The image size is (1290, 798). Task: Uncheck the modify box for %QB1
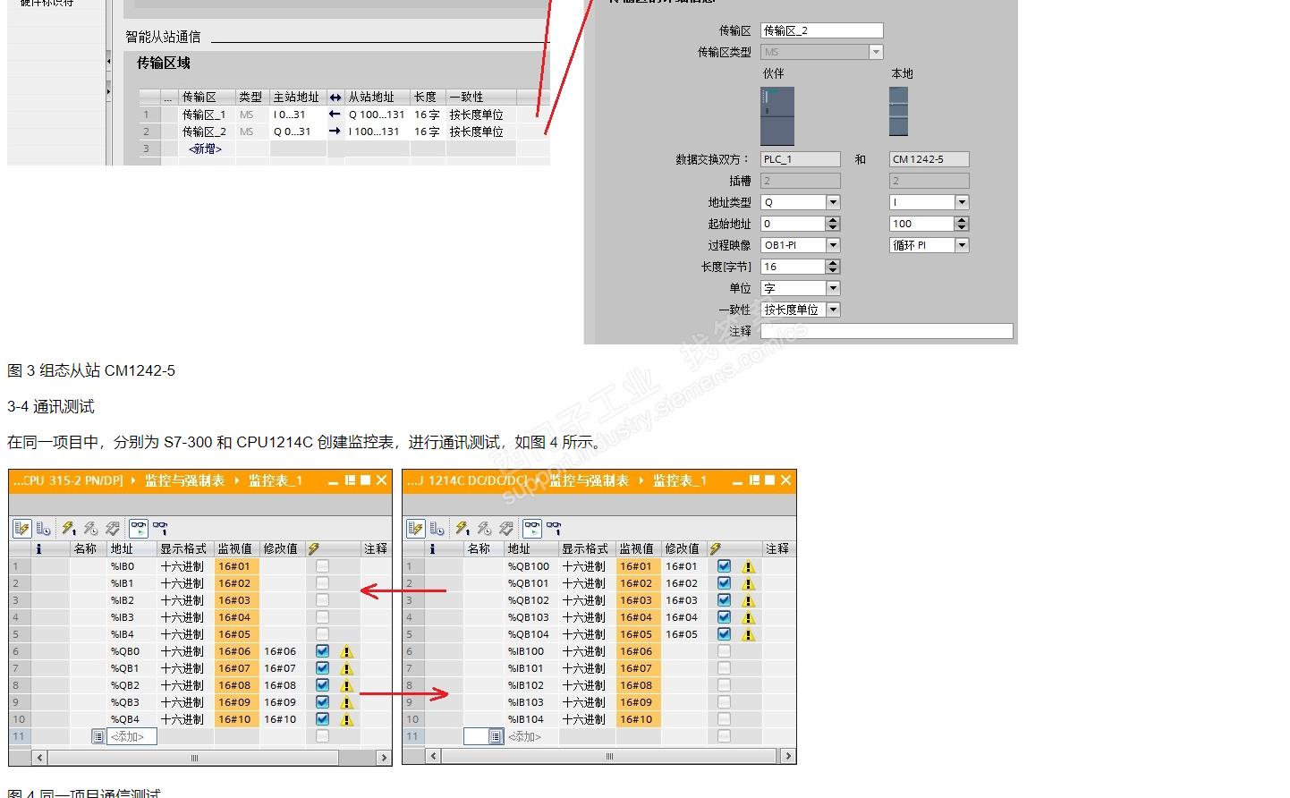click(322, 668)
